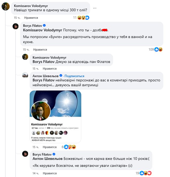The height and width of the screenshot is (177, 170).
Task: Click Антон Шевельов's profile avatar
Action: pos(25,75)
